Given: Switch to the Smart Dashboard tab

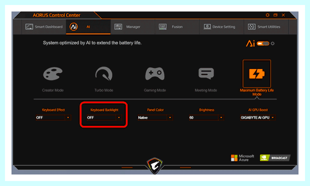Looking at the screenshot, I should click(44, 26).
